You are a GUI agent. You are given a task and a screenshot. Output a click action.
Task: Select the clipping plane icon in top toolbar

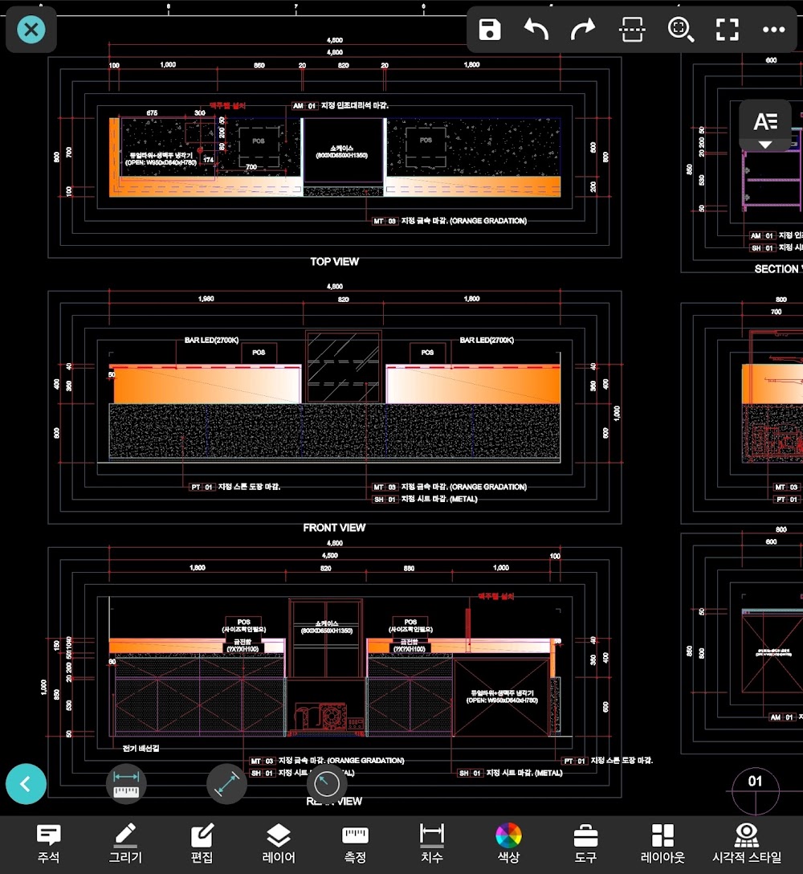click(632, 30)
